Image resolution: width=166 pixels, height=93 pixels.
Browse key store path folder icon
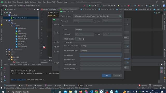coord(120,16)
